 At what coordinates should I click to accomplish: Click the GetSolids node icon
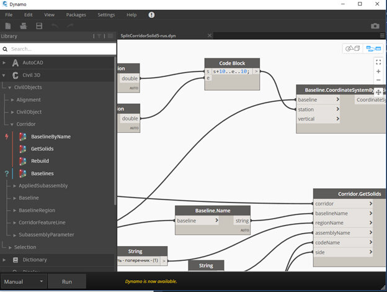pos(23,148)
